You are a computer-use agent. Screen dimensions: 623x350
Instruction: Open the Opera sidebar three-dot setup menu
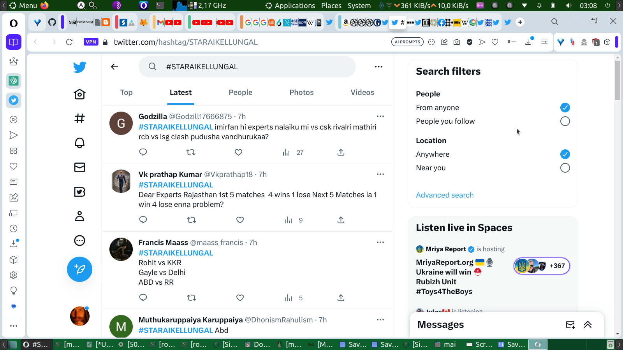coord(14,326)
